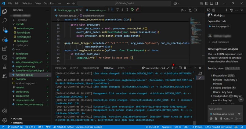Screen dimensions: 246x129
Task: Open the Selection menu
Action: 27,3
